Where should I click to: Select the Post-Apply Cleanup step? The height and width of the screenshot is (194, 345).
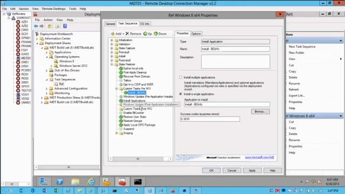(x=135, y=72)
